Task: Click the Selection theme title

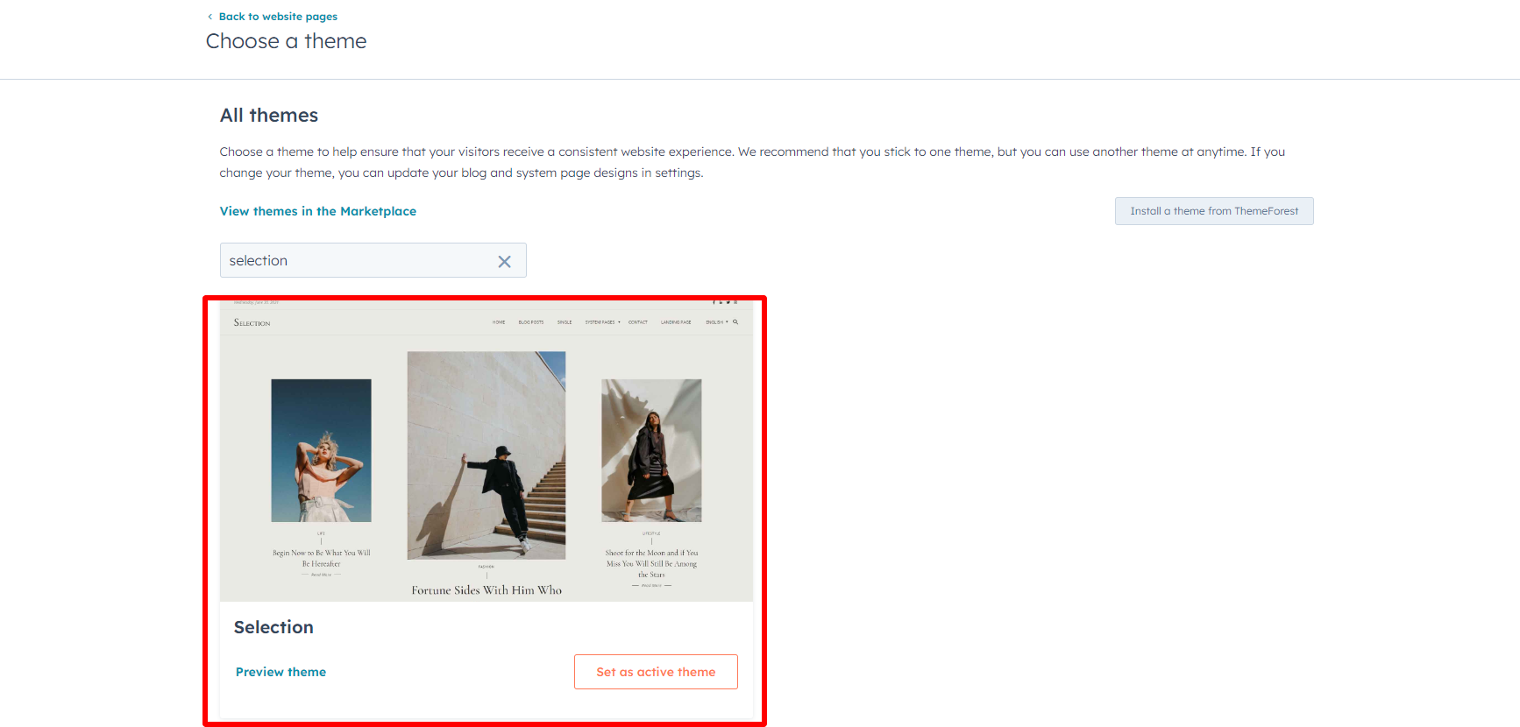Action: (x=273, y=627)
